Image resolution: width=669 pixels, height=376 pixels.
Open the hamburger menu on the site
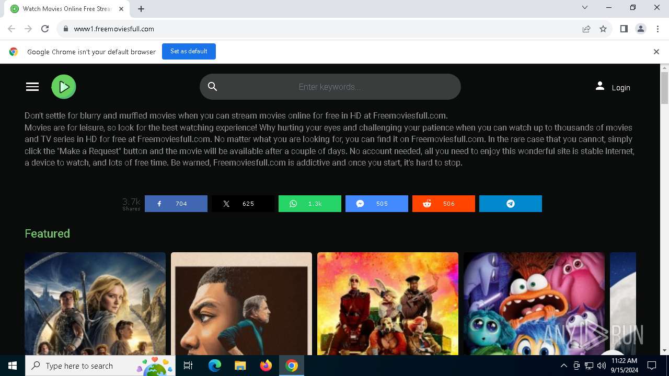32,87
